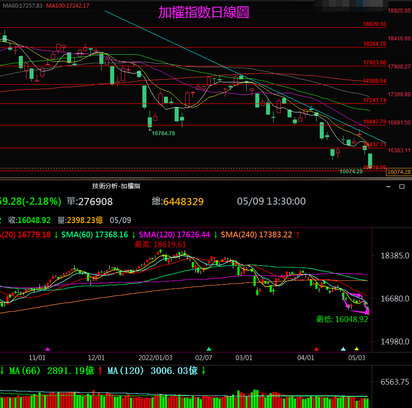Click the SMA(120) 17626.44 indicator

[x=174, y=234]
